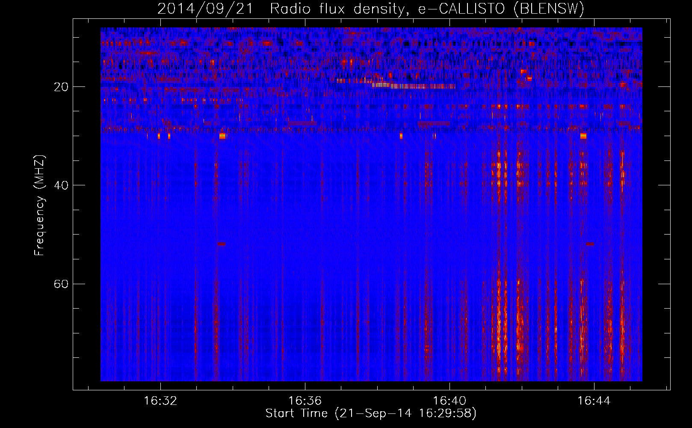Viewport: 692px width, 428px height.
Task: Click the "16:44" time tick label
Action: coord(594,401)
